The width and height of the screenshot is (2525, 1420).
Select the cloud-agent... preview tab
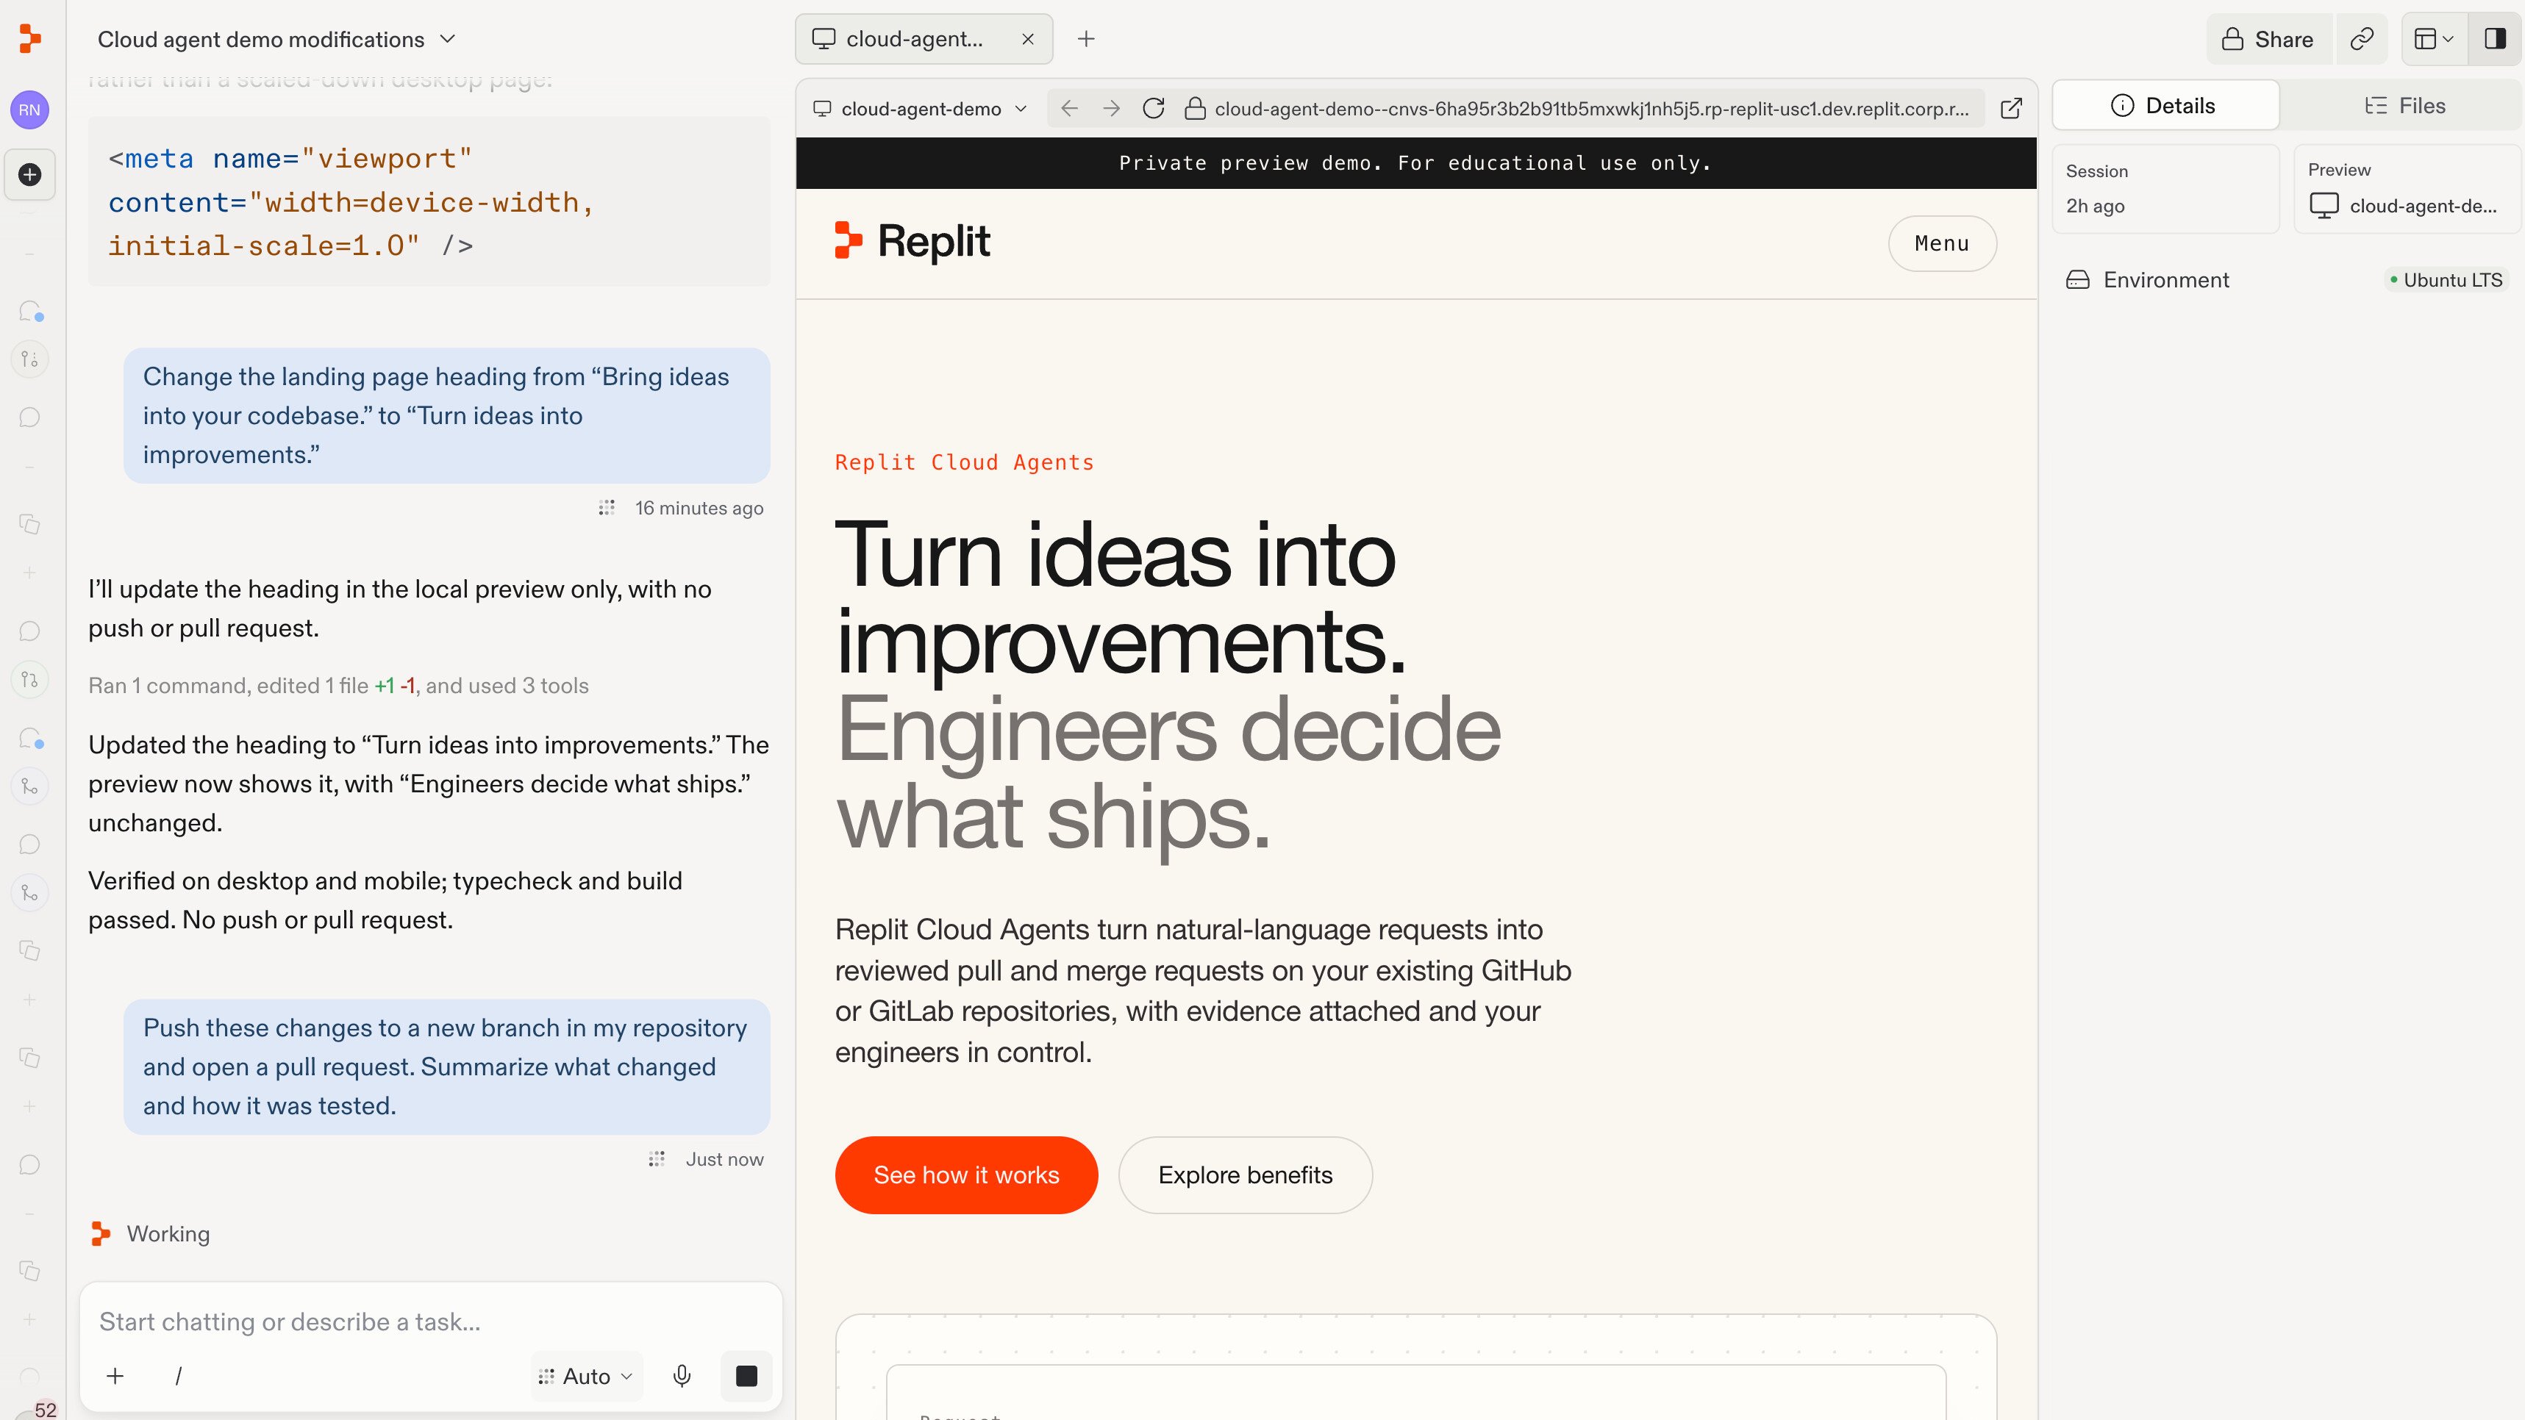924,39
